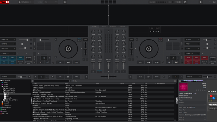Click the search magnifier icon in the browser
217x122 pixels.
pyautogui.click(x=33, y=81)
